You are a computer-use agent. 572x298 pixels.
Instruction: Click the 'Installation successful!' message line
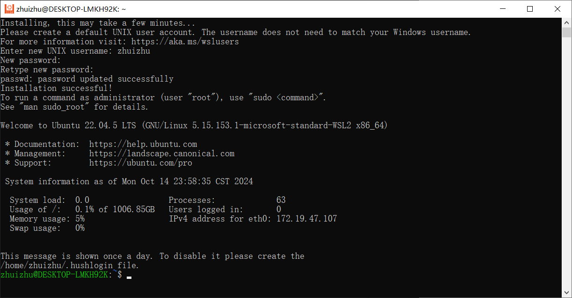[57, 88]
